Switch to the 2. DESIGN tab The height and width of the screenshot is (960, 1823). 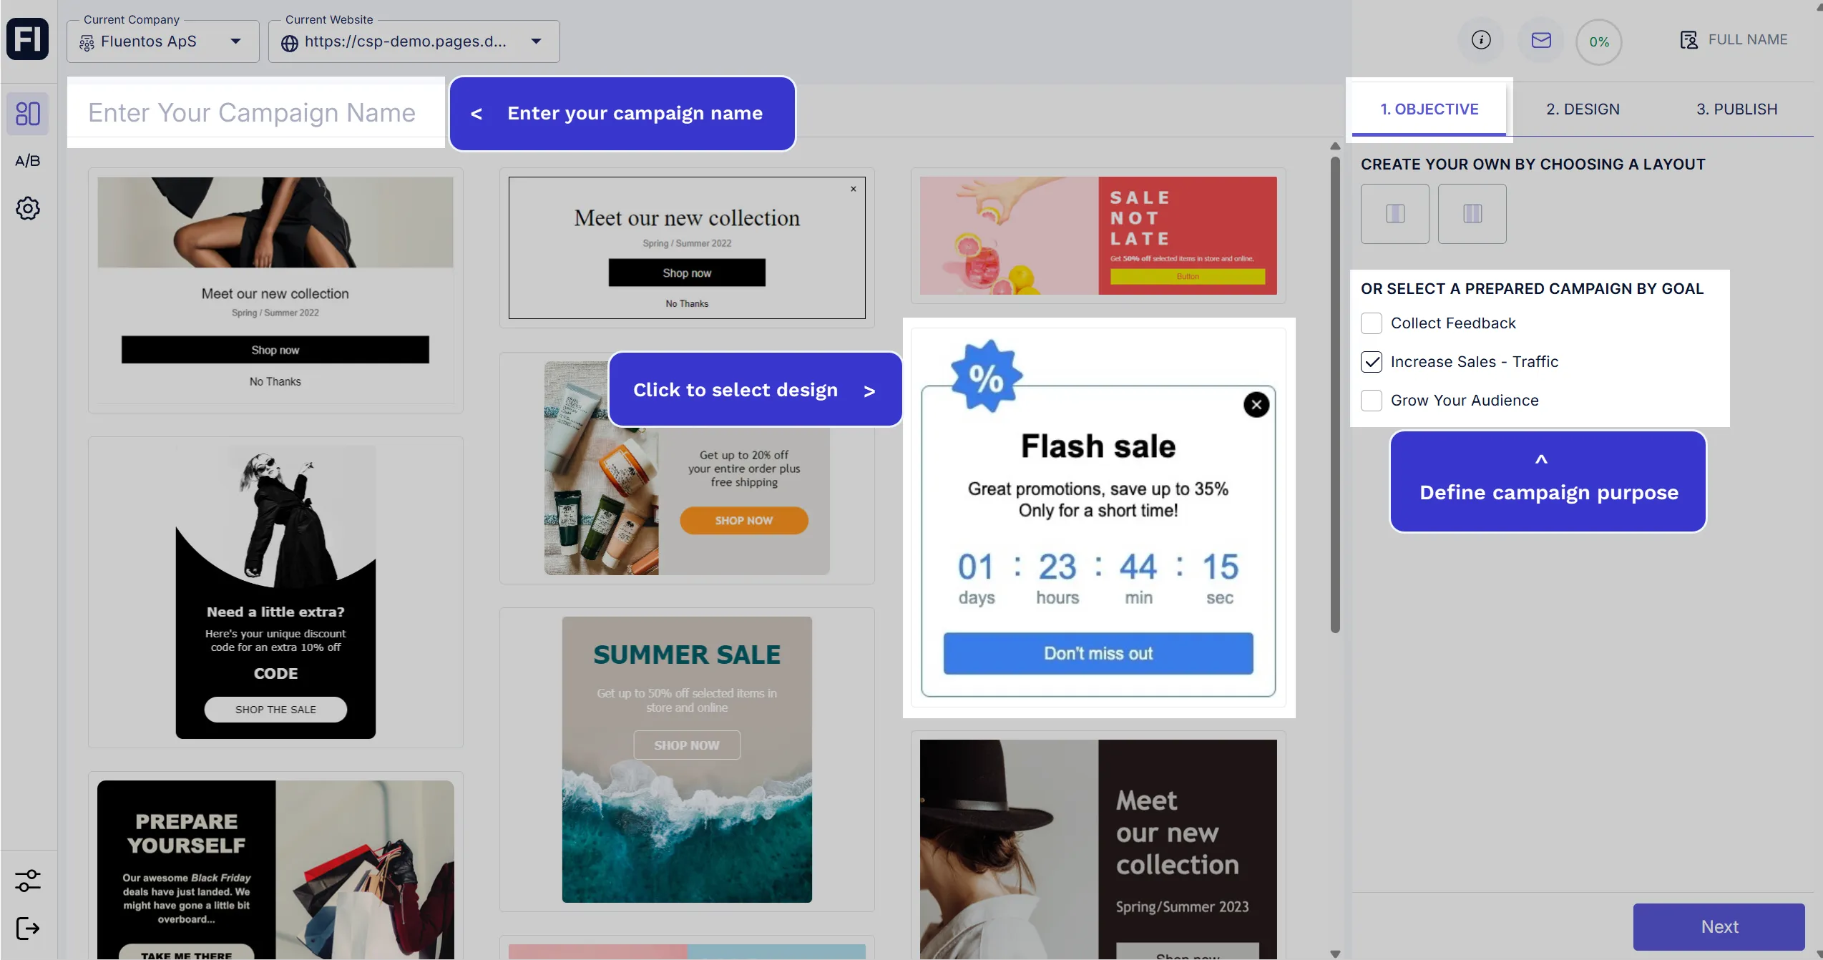pos(1583,109)
